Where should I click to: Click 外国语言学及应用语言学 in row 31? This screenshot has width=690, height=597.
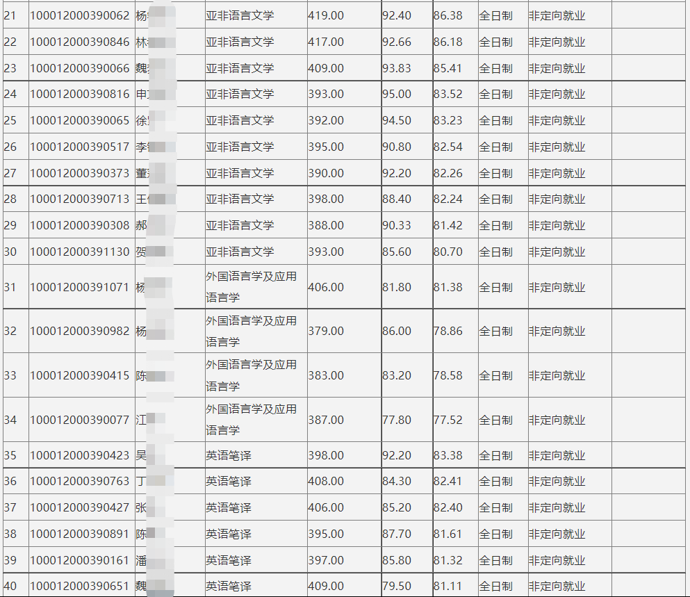pos(252,287)
